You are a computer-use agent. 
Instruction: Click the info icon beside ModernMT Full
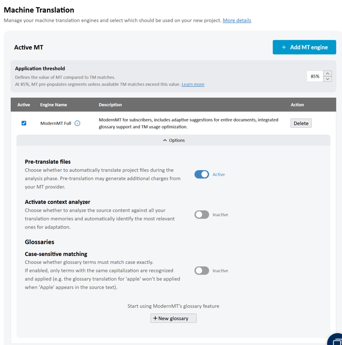point(78,123)
